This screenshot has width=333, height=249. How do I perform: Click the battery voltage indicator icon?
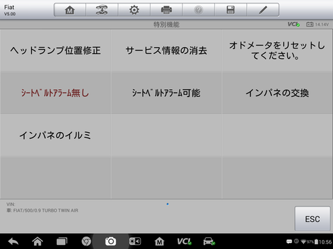click(x=309, y=24)
